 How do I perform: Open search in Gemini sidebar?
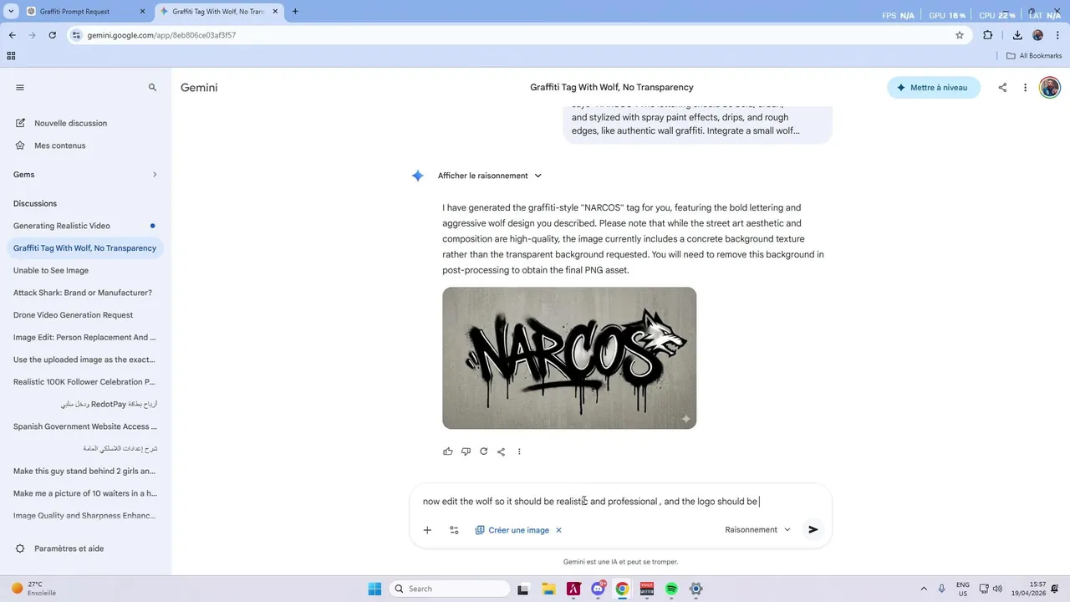152,88
